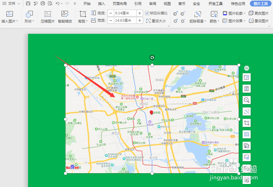Image resolution: width=273 pixels, height=187 pixels.
Task: Decrease width with the minus button
Action: [111, 20]
